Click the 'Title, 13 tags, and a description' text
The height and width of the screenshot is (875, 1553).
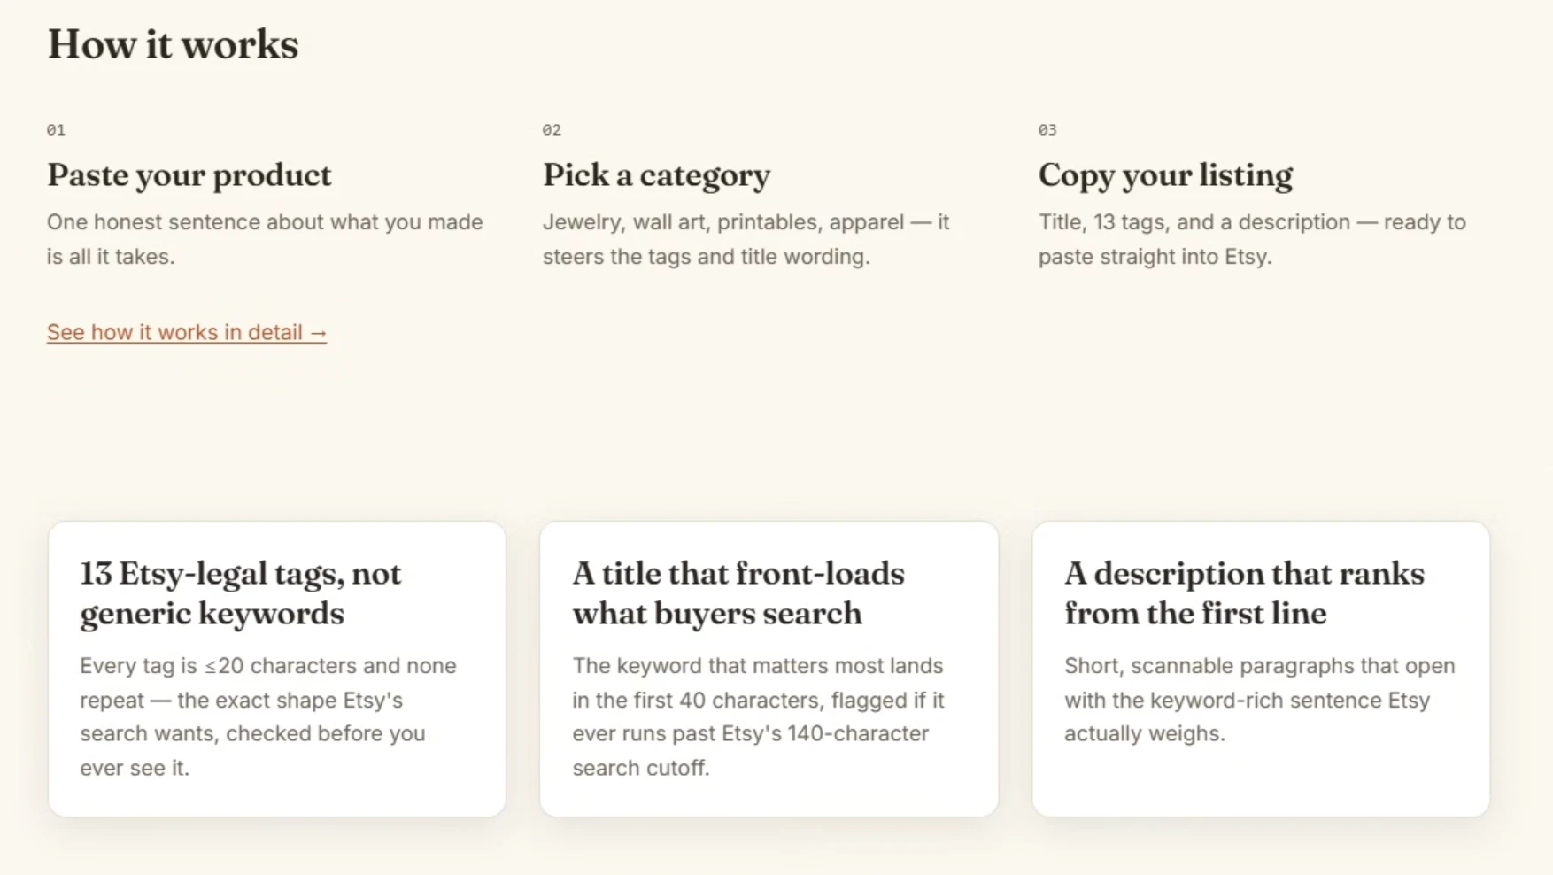click(x=1252, y=239)
